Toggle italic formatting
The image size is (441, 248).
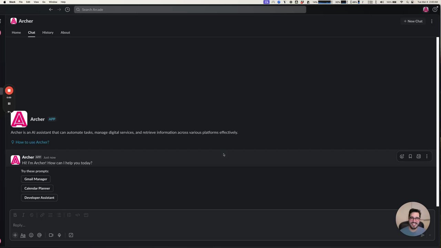coord(23,215)
